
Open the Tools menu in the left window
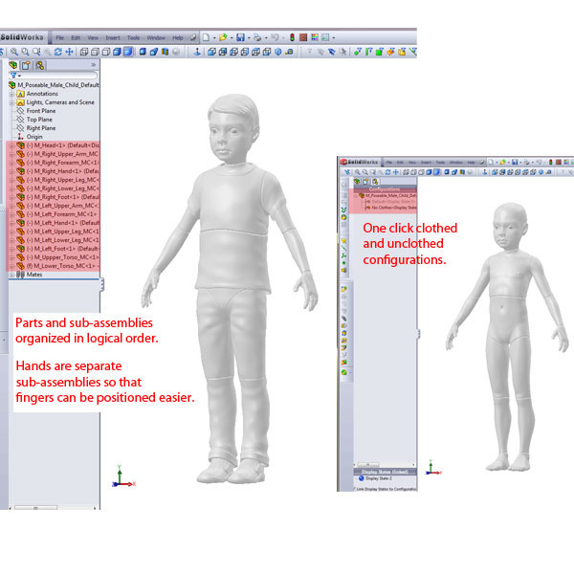click(x=133, y=37)
